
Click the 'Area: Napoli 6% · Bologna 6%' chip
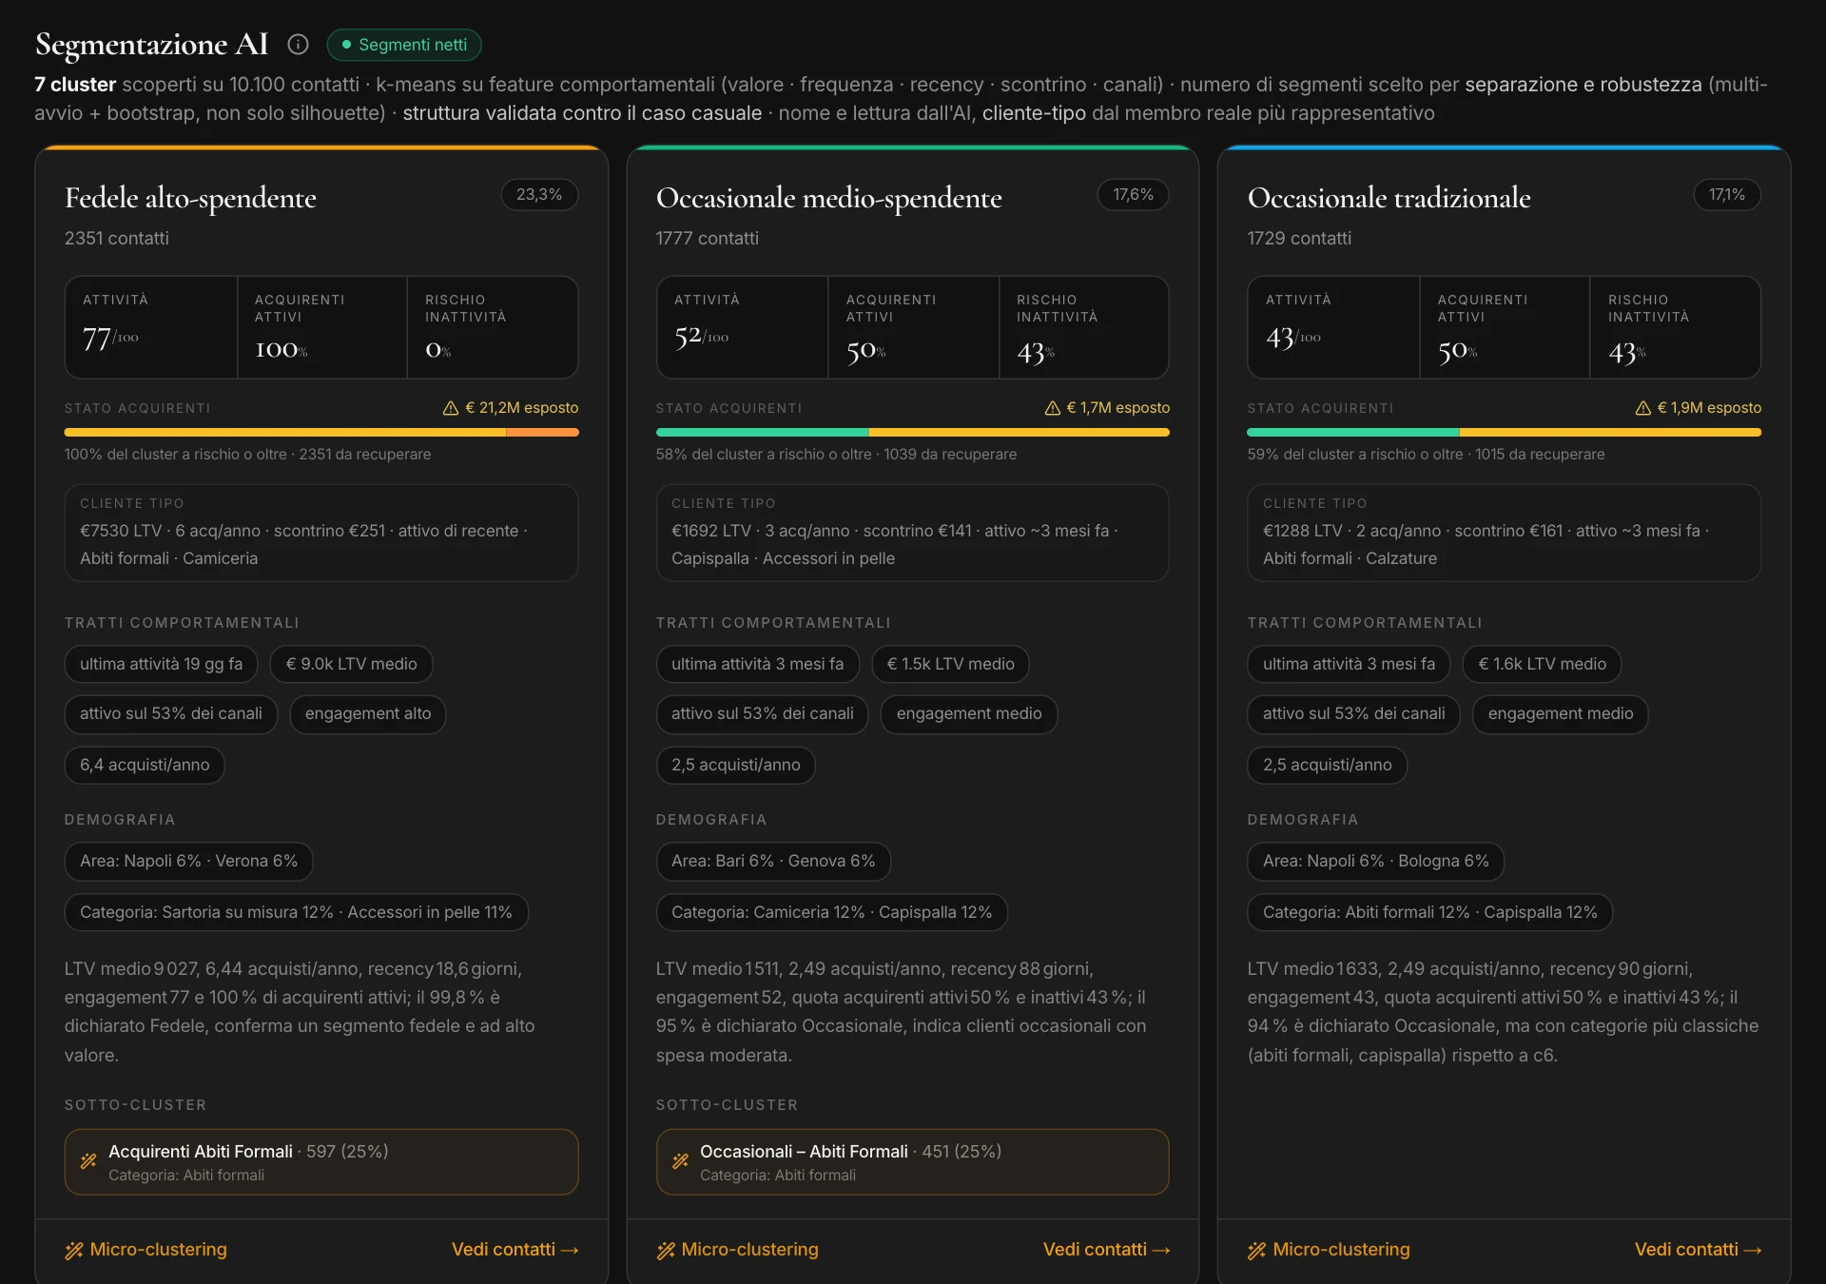(x=1375, y=862)
